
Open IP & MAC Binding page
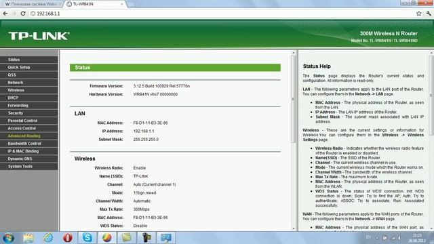[29, 151]
